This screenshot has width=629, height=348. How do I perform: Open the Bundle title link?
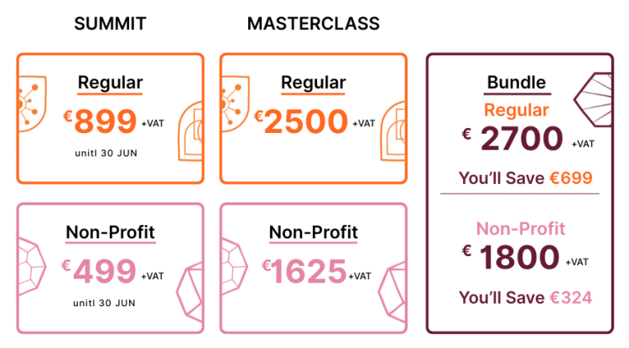[x=517, y=83]
